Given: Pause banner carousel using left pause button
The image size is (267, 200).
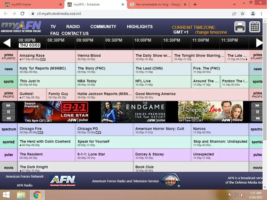Looking at the screenshot, I should [x=9, y=112].
